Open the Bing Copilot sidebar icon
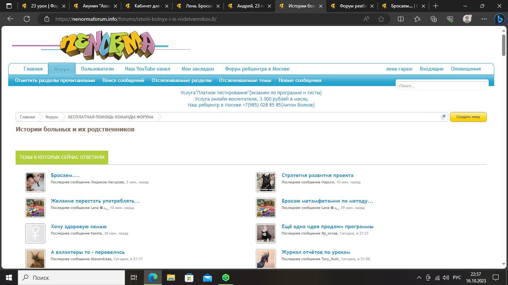Image resolution: width=508 pixels, height=285 pixels. (x=499, y=19)
